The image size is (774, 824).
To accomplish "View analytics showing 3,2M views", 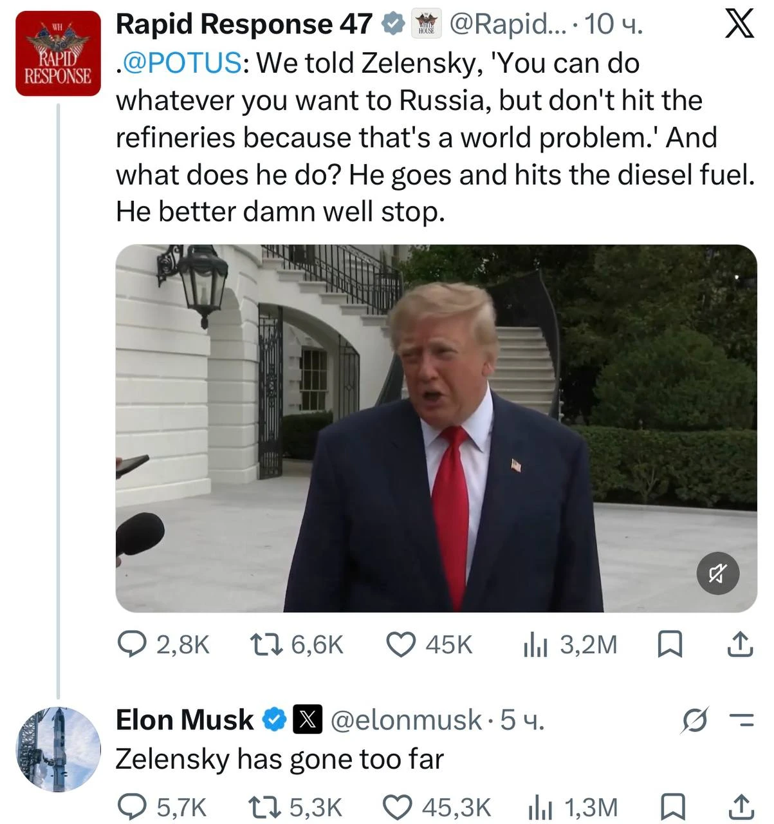I will tap(569, 644).
